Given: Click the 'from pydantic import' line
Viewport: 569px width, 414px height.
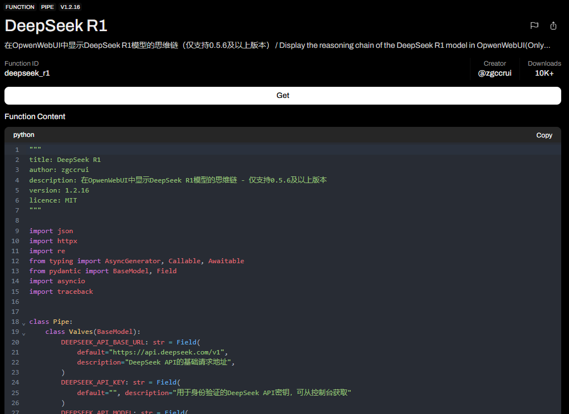Looking at the screenshot, I should (103, 271).
